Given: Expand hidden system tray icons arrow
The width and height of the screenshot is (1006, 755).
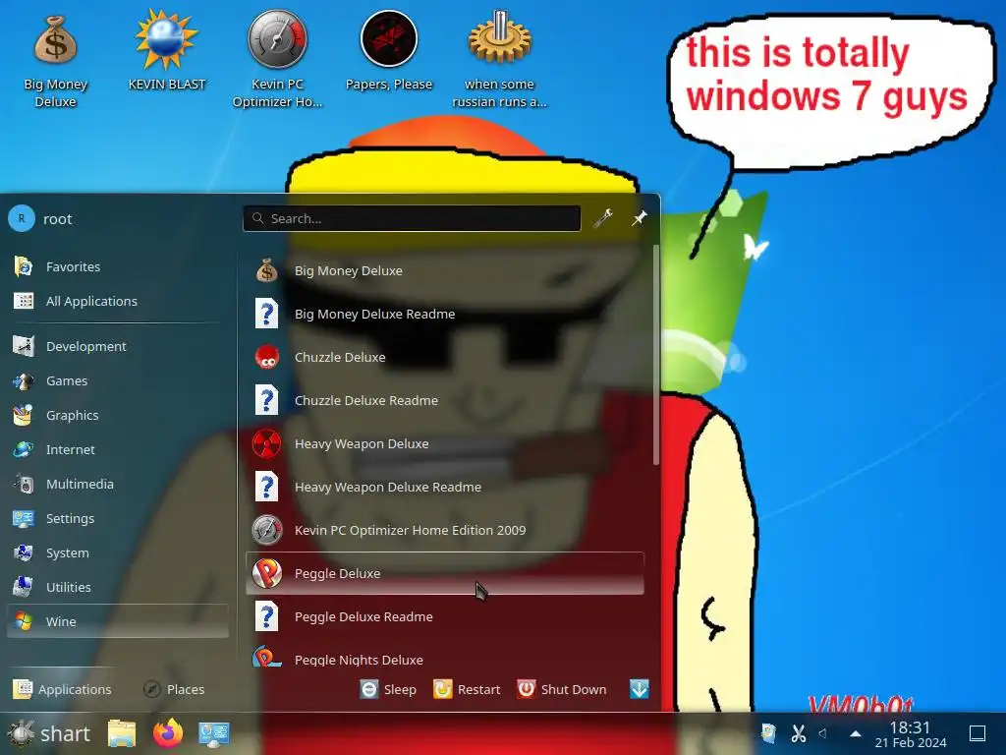Looking at the screenshot, I should pyautogui.click(x=856, y=733).
